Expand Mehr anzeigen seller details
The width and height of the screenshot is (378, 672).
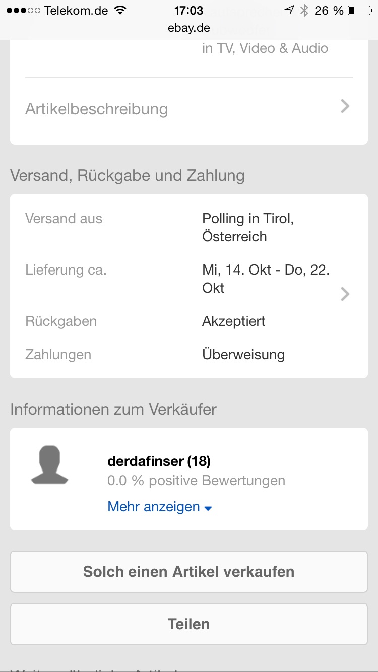click(x=159, y=507)
